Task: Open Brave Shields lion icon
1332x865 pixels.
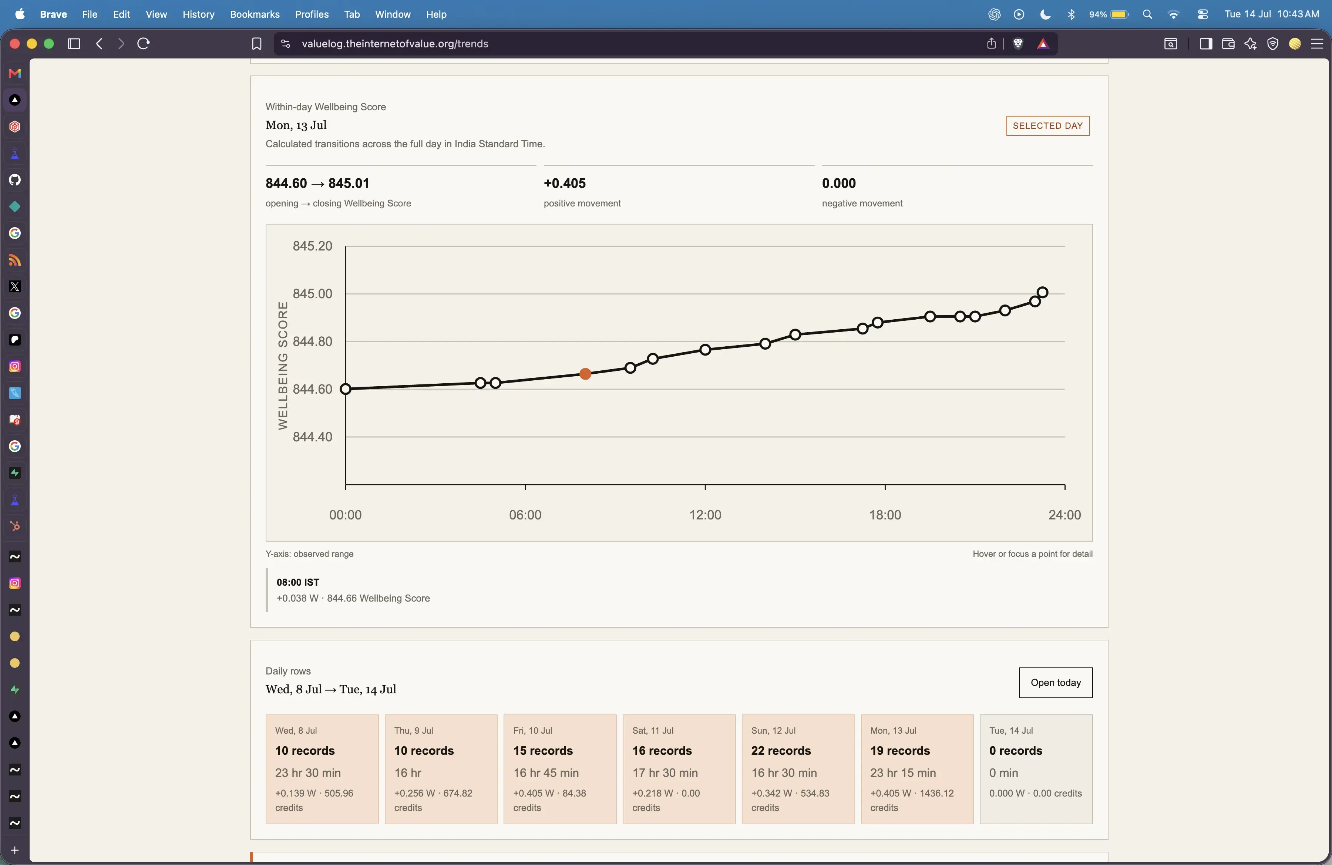Action: (1018, 44)
